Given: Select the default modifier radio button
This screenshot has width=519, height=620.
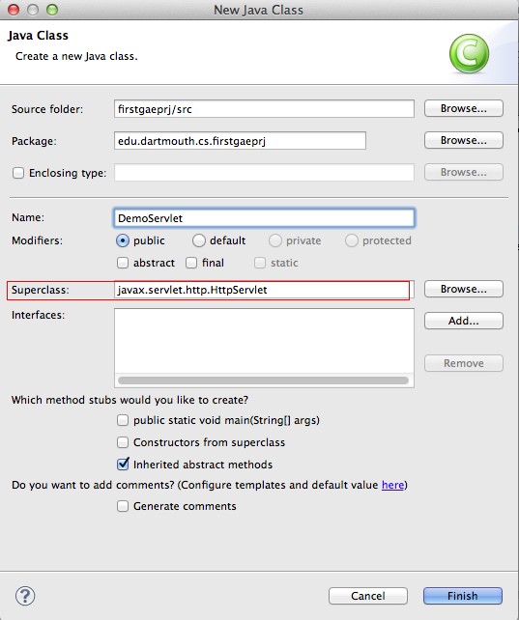Looking at the screenshot, I should click(198, 240).
